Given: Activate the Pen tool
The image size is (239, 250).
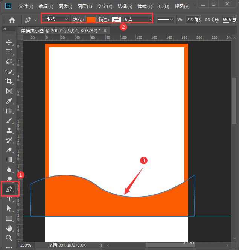Looking at the screenshot, I should [9, 189].
